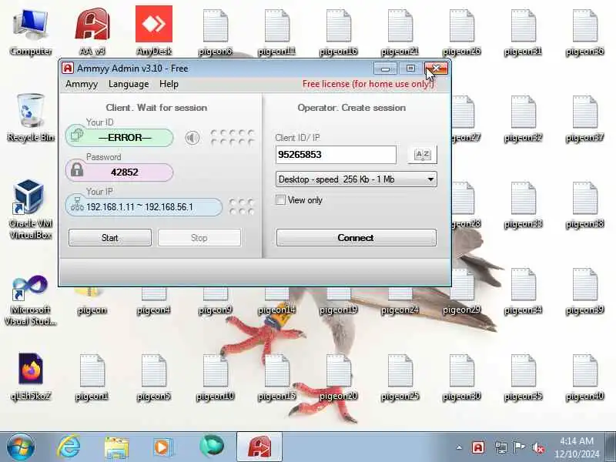This screenshot has width=616, height=462.
Task: Open Windows Media Player taskbar icon
Action: tap(162, 447)
